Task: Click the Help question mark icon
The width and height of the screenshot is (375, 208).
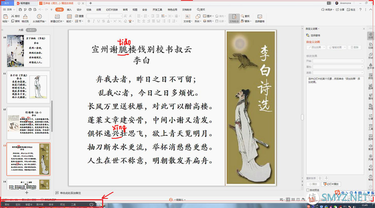Action: [361, 9]
